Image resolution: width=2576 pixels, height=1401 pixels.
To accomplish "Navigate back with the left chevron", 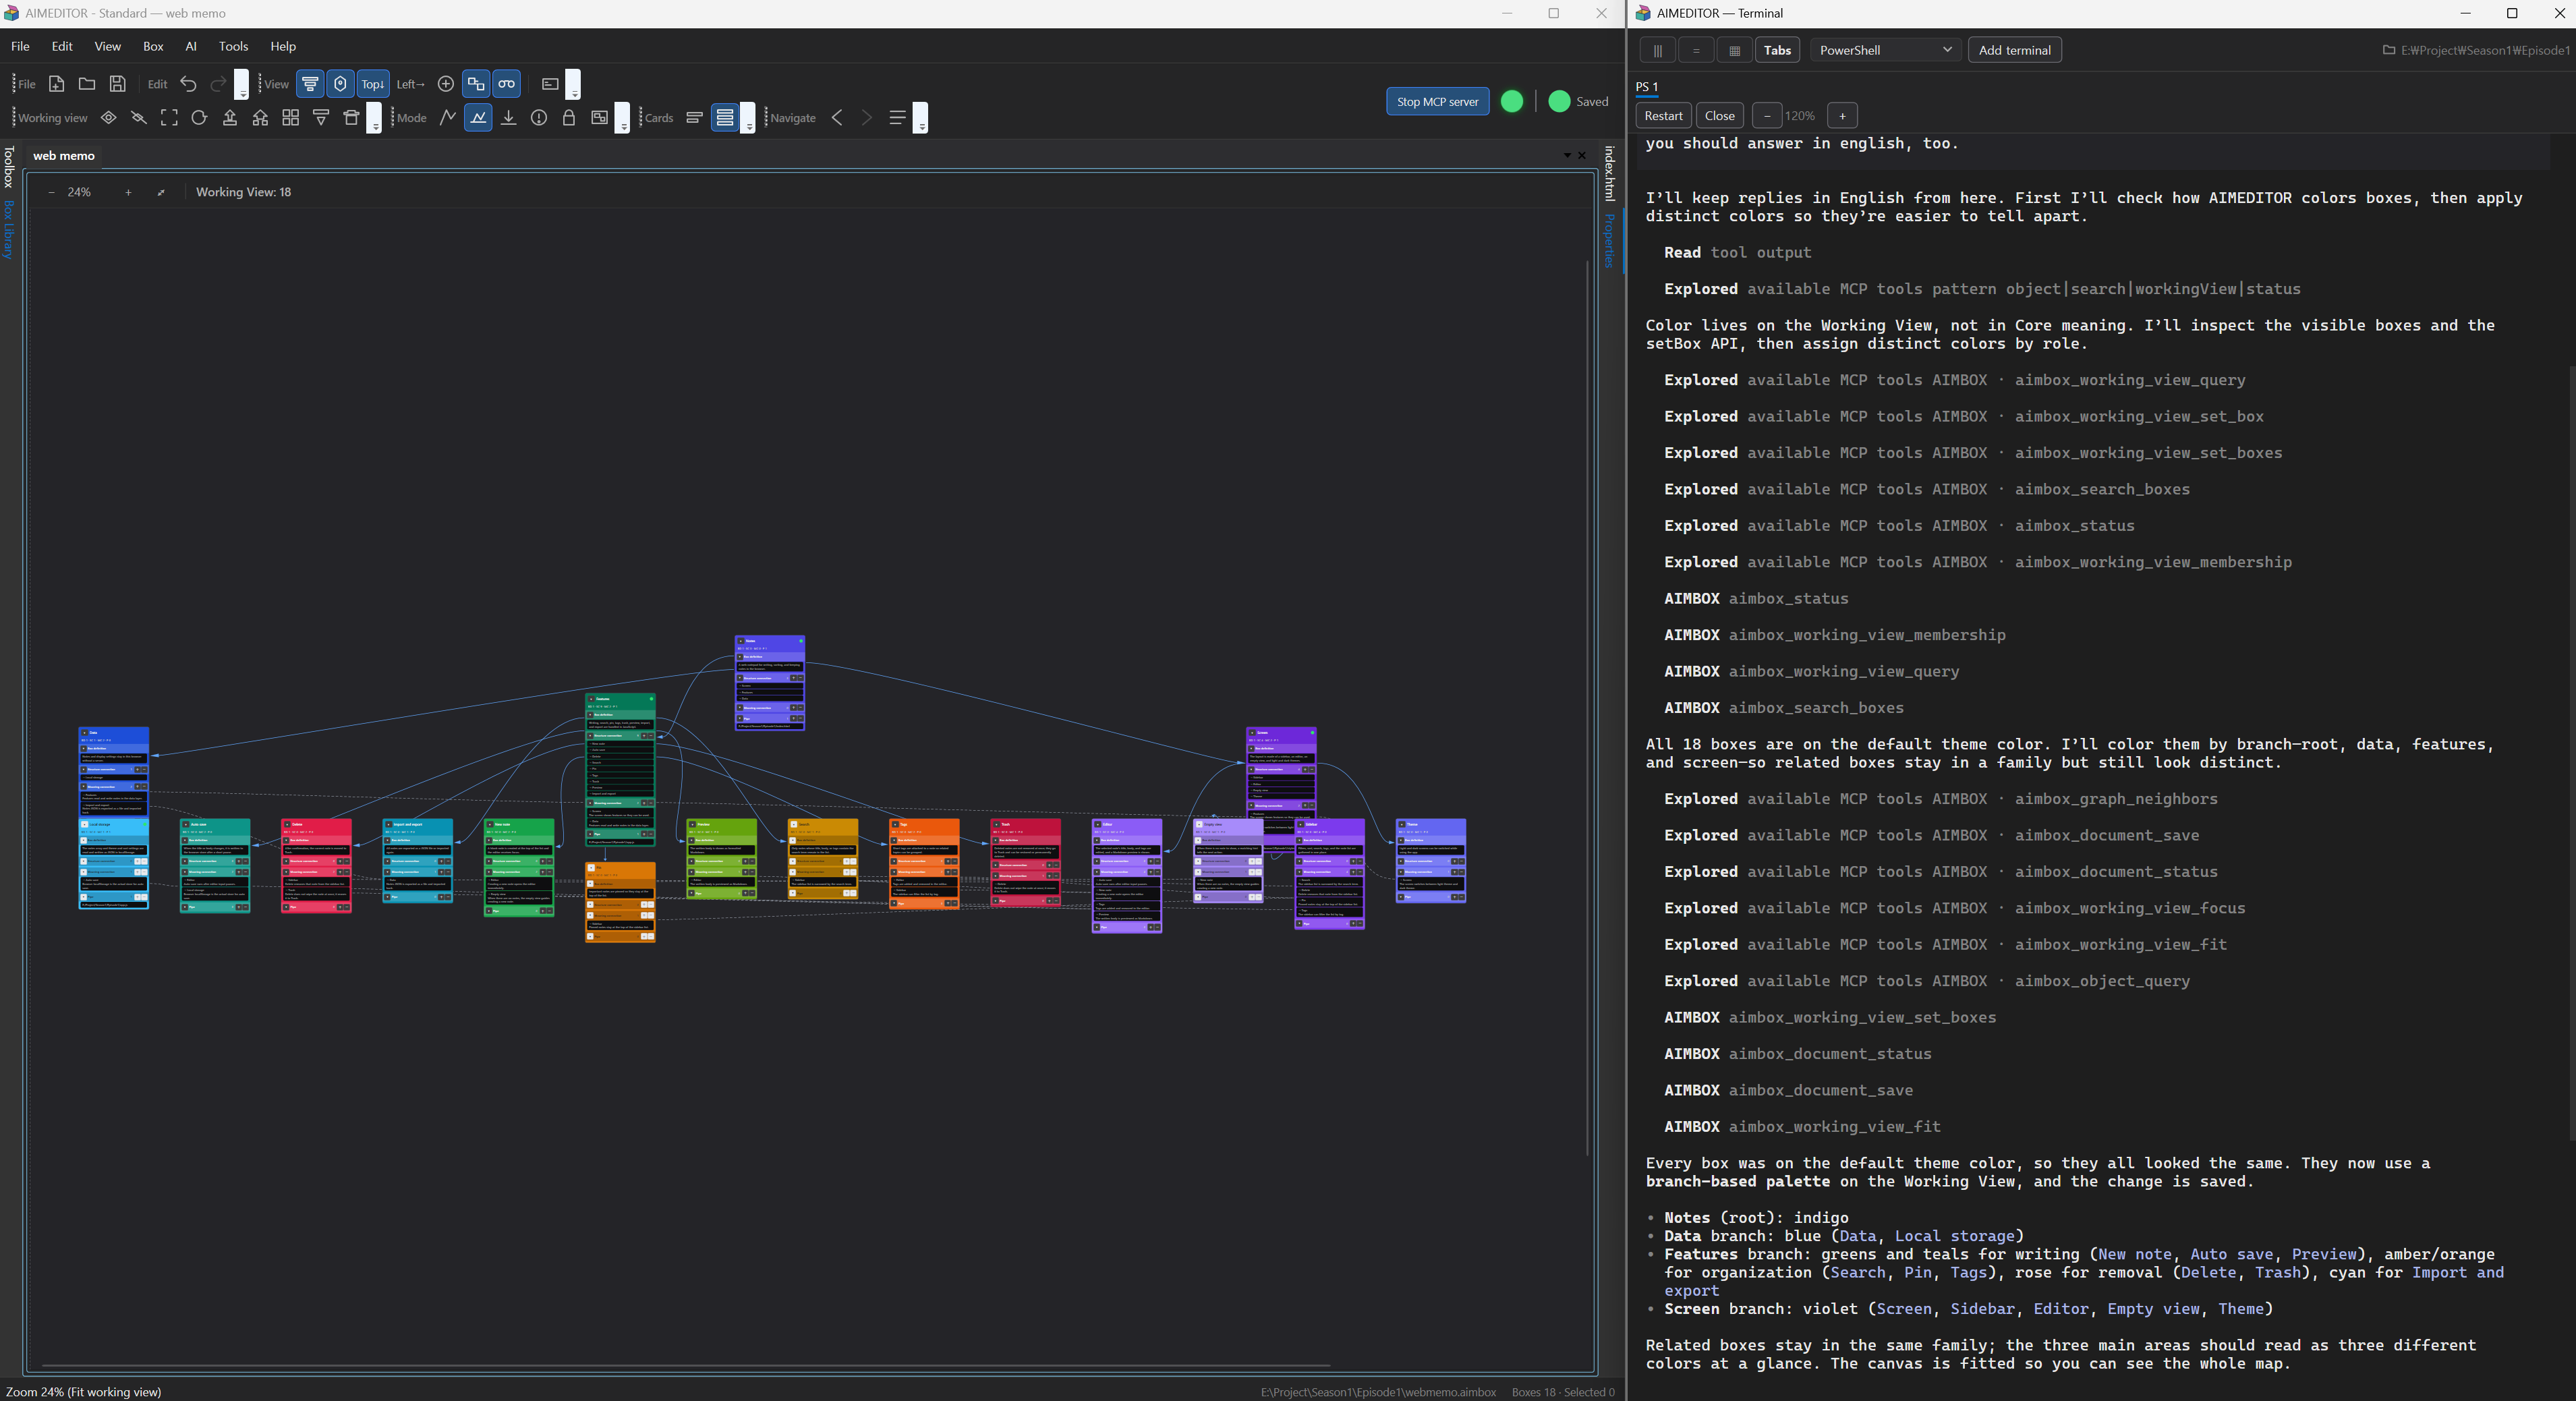I will tap(837, 118).
